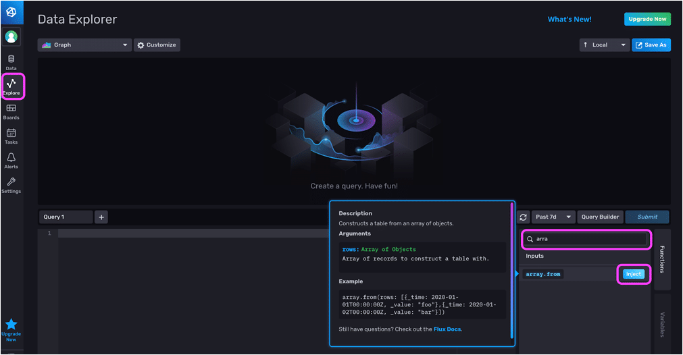Open the Flux Docs link
This screenshot has height=355, width=683.
point(447,329)
